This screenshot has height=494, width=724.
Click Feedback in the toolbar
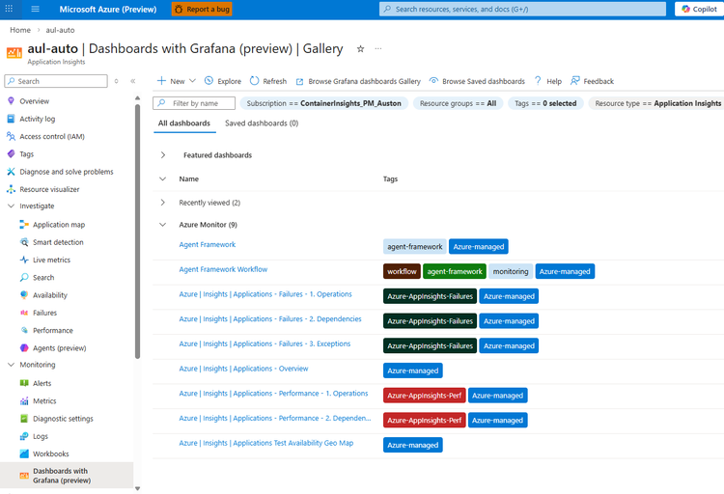pyautogui.click(x=593, y=81)
